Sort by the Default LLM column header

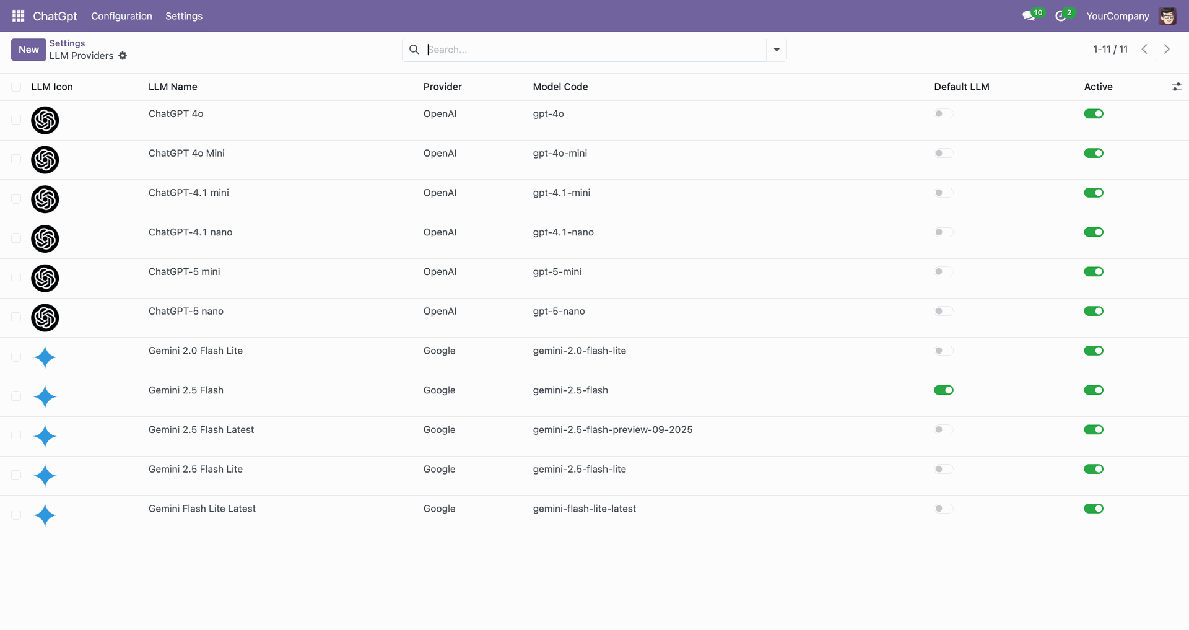tap(962, 87)
